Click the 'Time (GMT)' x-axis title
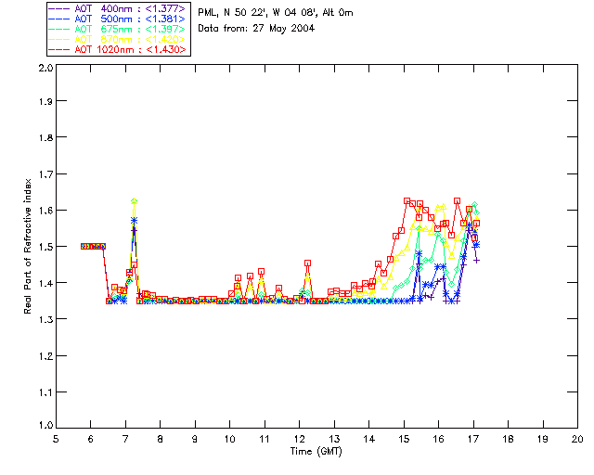Viewport: 594px width, 475px height. coord(316,452)
